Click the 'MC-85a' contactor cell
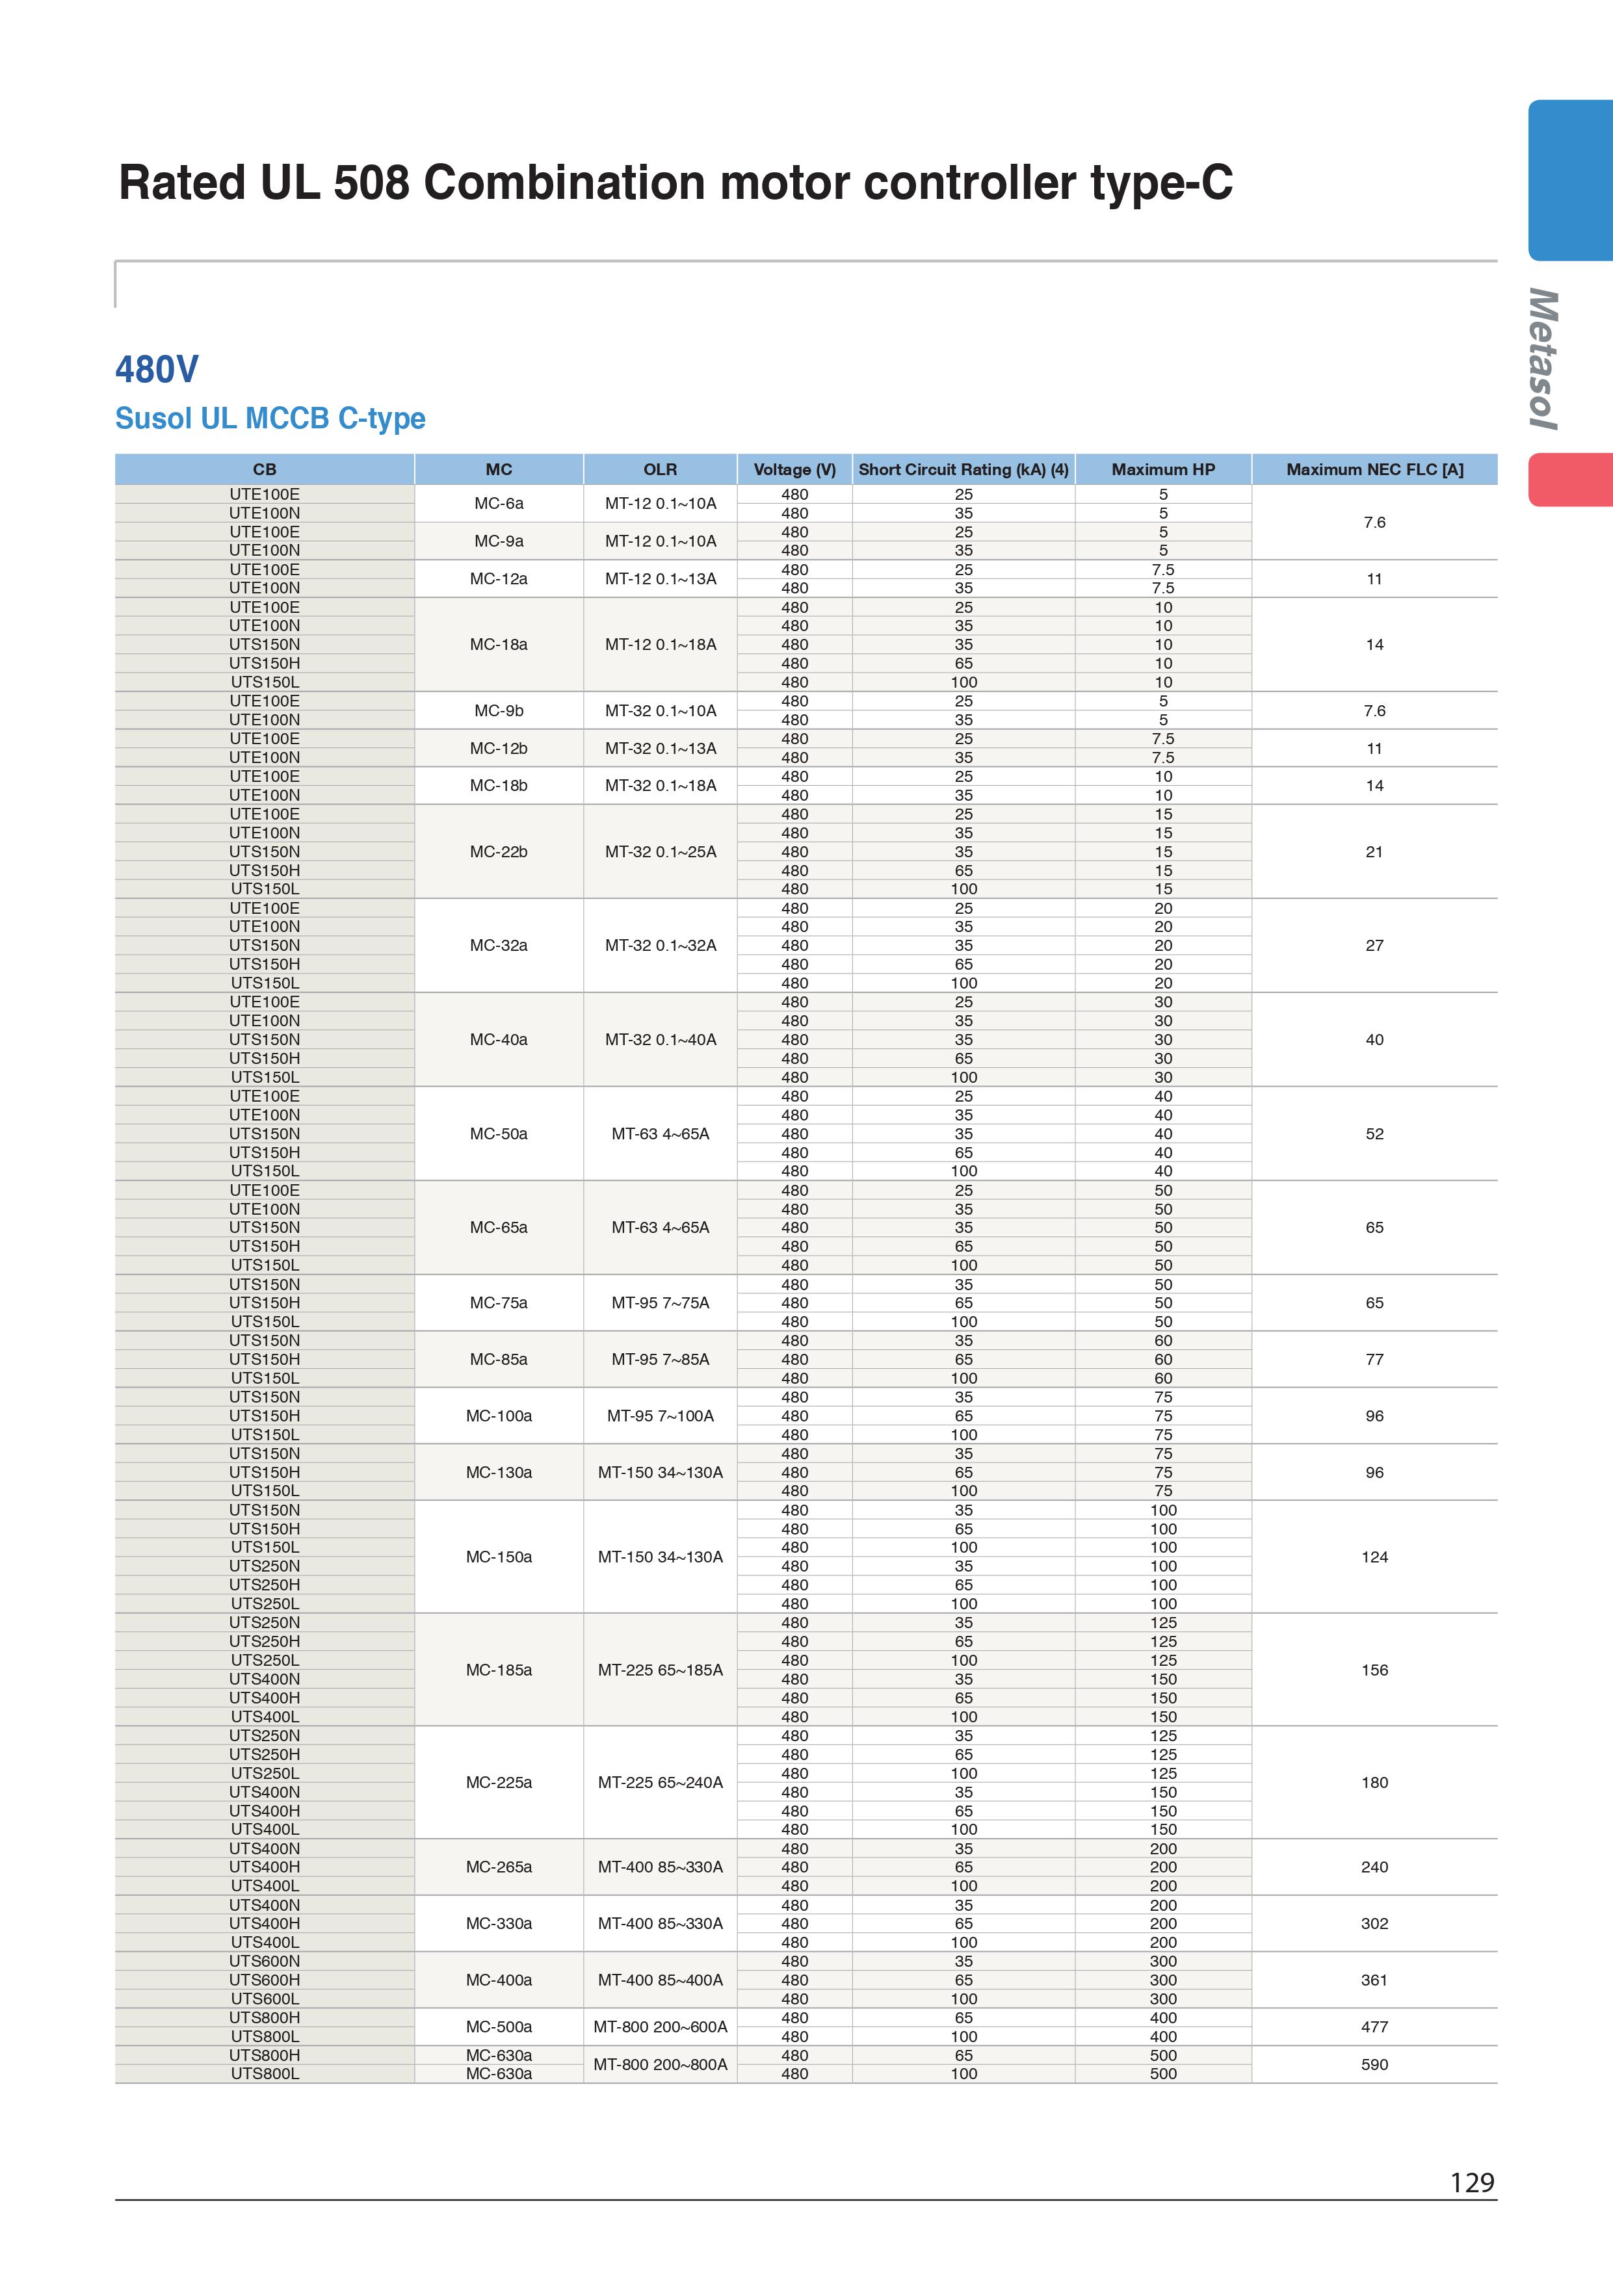1613x2280 pixels. [x=499, y=1360]
